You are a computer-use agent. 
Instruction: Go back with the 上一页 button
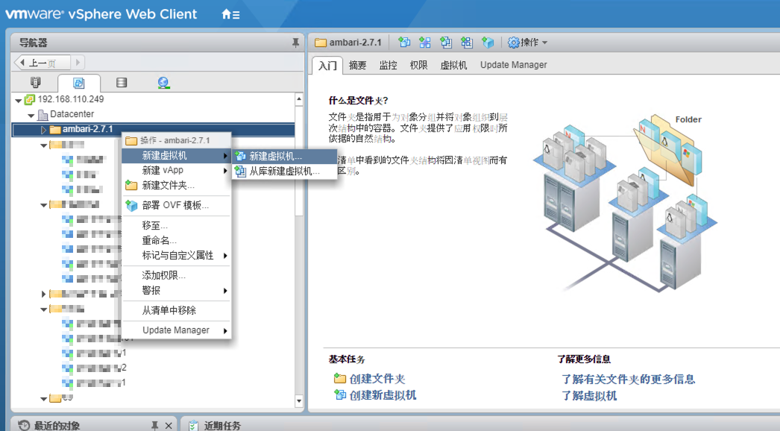[x=43, y=63]
